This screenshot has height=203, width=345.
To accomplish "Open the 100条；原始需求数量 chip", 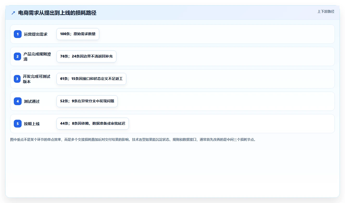I will click(x=78, y=34).
